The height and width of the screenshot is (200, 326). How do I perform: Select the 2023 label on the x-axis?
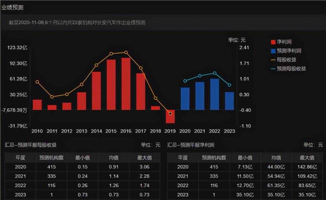pyautogui.click(x=229, y=131)
